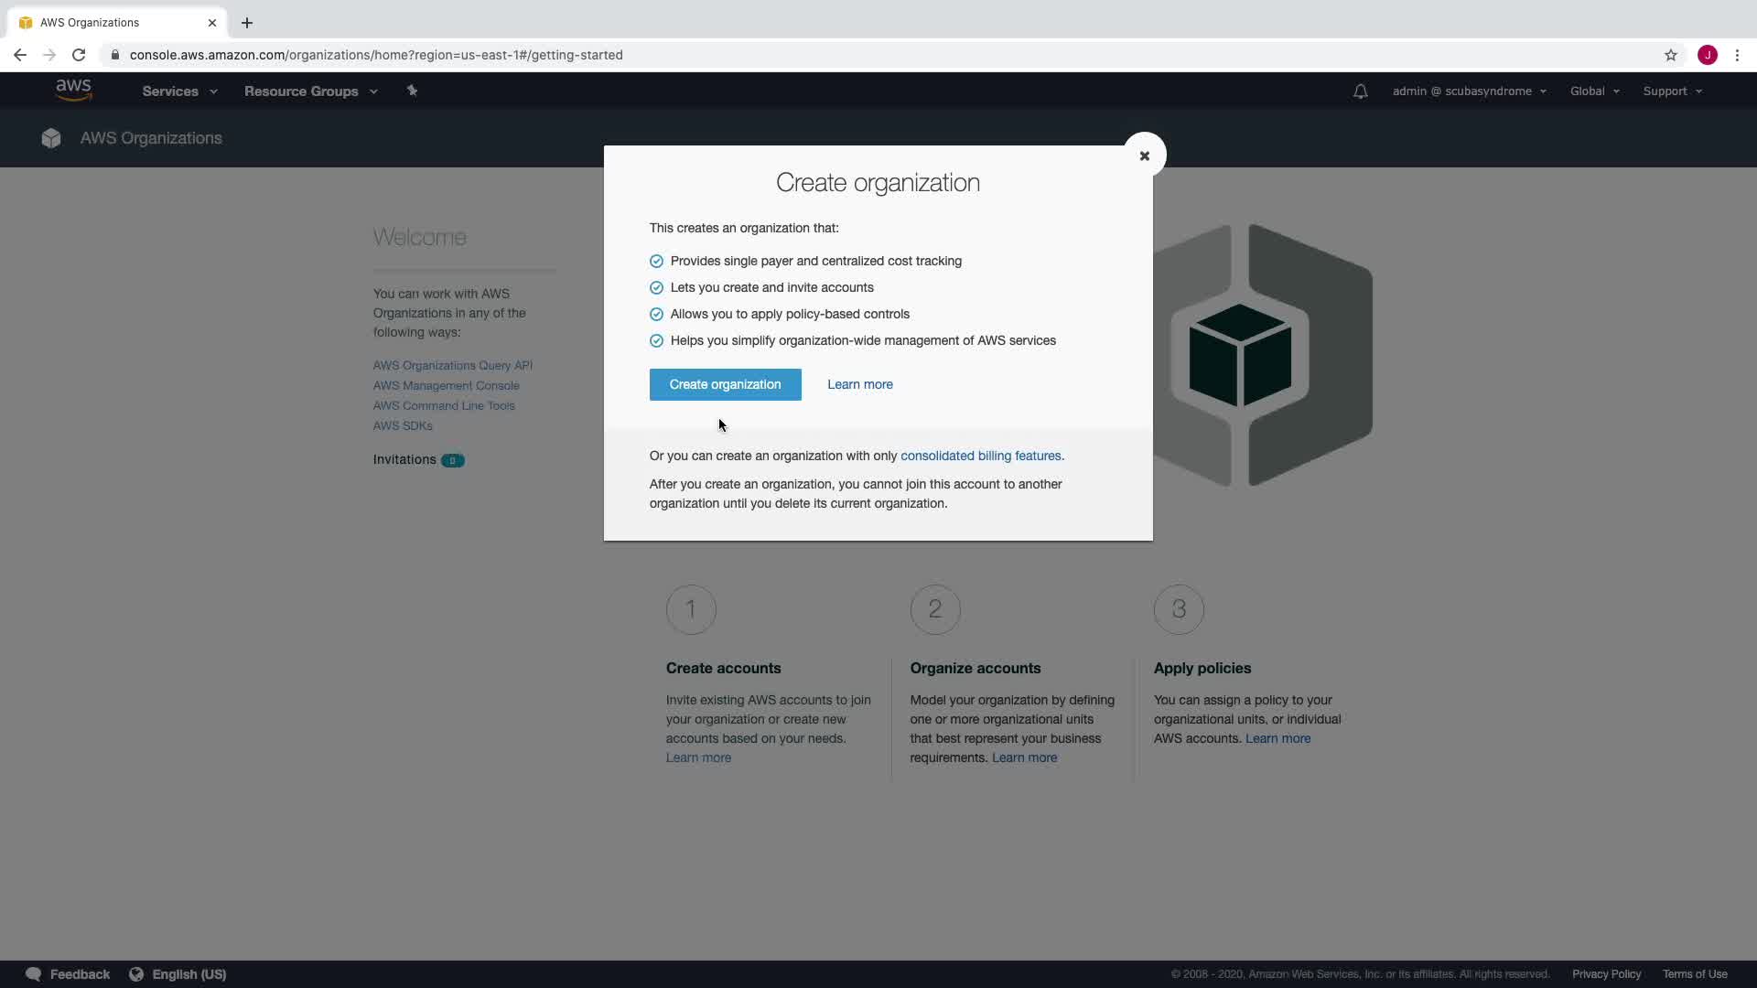Expand the Services dropdown menu

point(179,91)
